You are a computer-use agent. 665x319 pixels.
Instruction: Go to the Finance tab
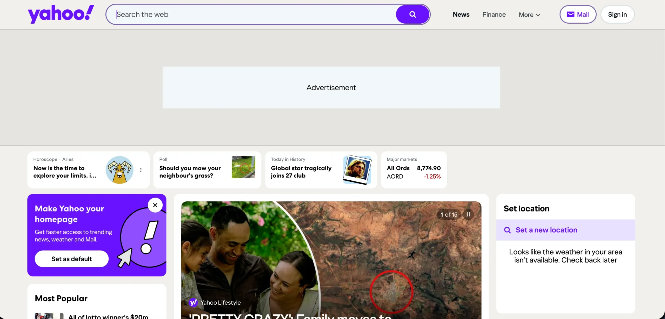pos(494,15)
